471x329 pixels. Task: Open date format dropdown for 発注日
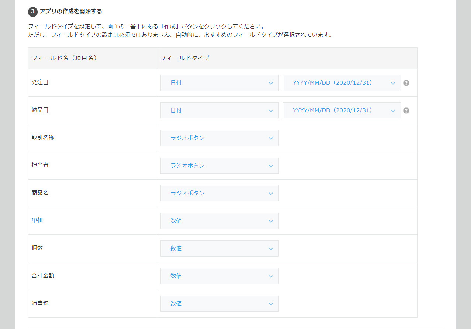pyautogui.click(x=342, y=83)
